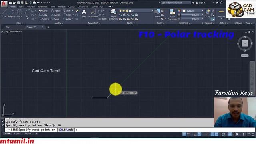Switch to the Layout1 tab
The height and width of the screenshot is (144, 256).
tap(18, 134)
